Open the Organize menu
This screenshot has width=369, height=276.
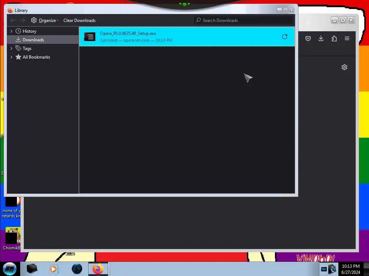click(45, 20)
